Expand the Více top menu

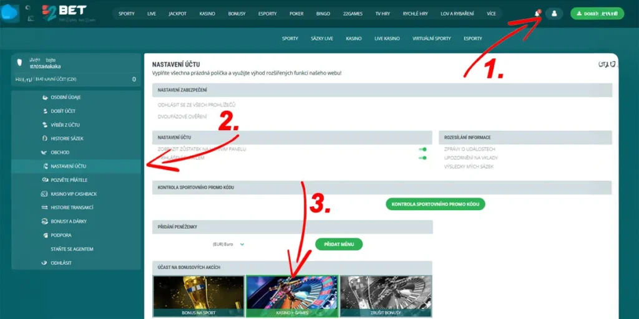(x=491, y=14)
